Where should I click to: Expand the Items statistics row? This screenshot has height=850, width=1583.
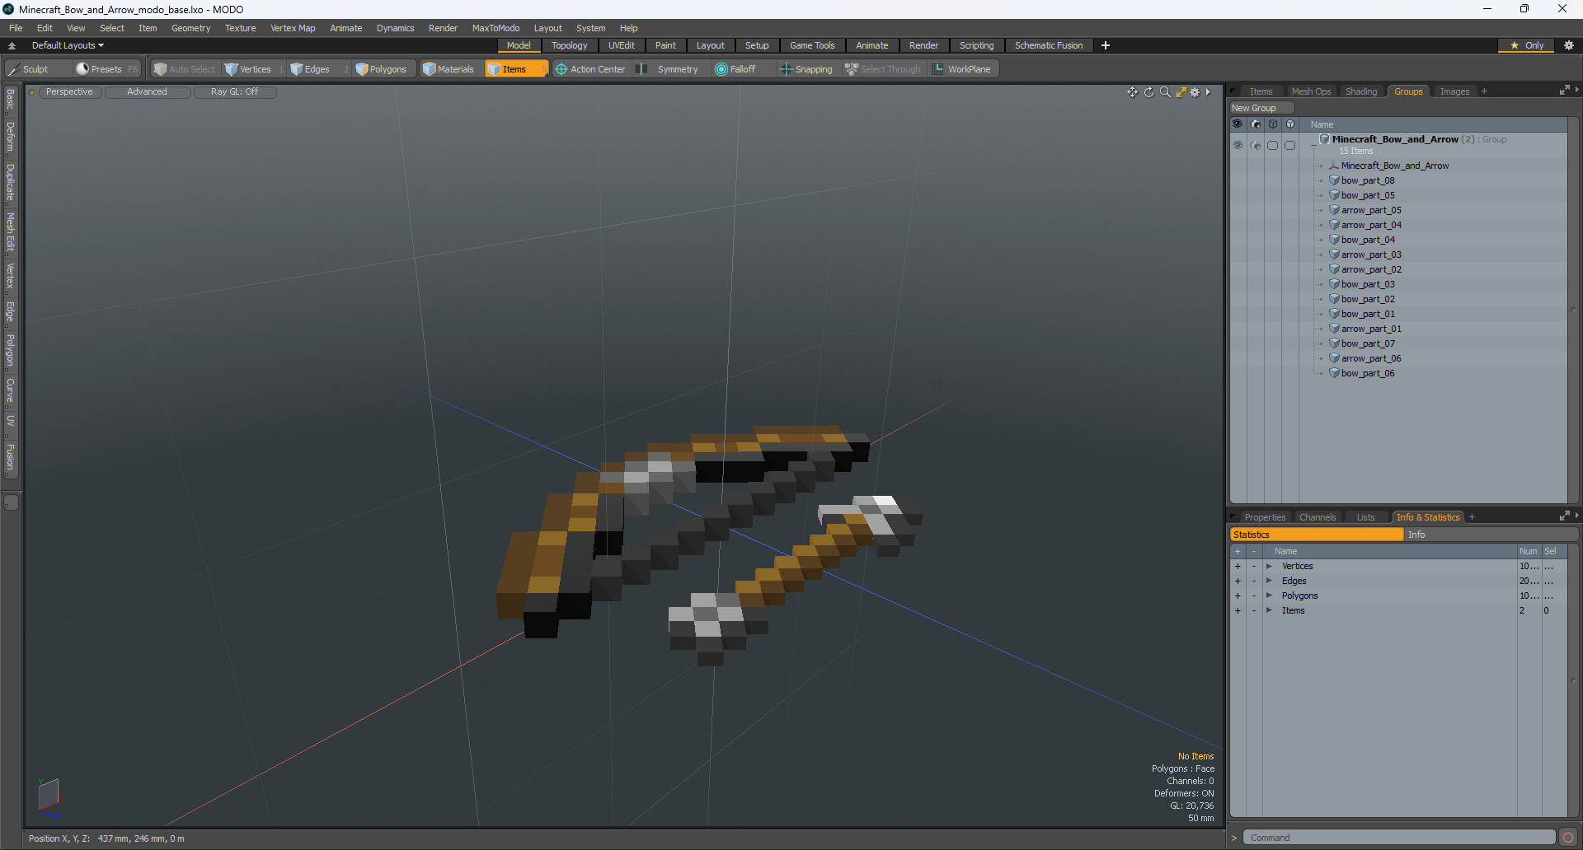coord(1270,610)
